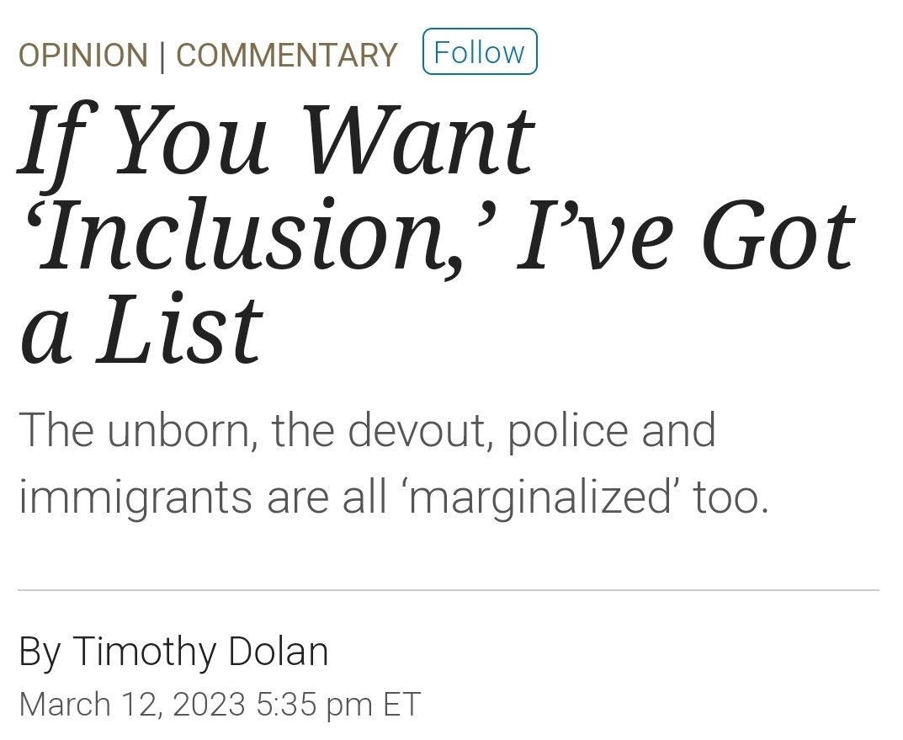
Task: Open the OPINION section link
Action: click(82, 56)
